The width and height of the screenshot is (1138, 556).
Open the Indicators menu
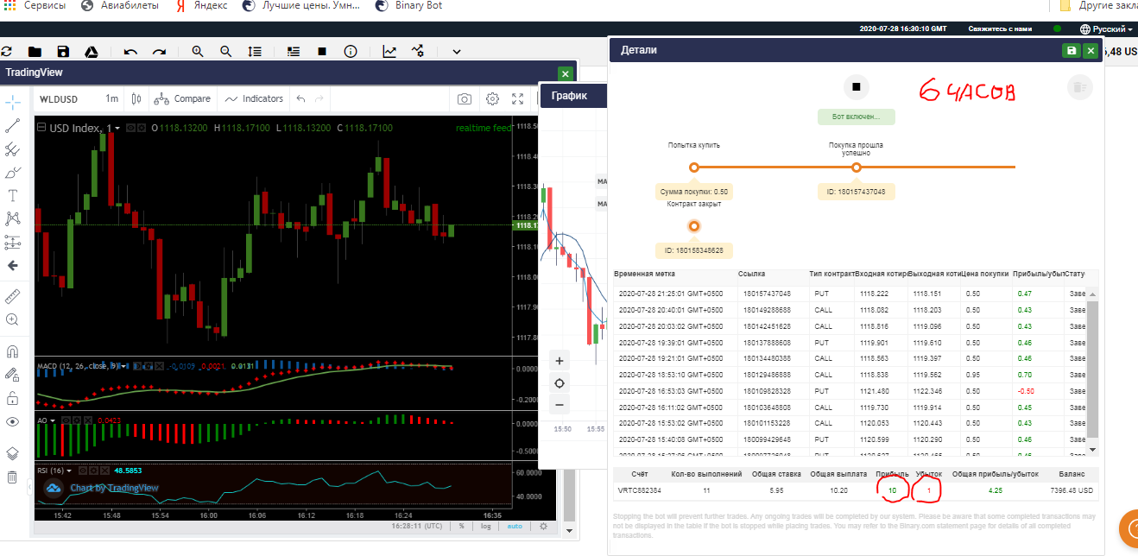coord(255,99)
